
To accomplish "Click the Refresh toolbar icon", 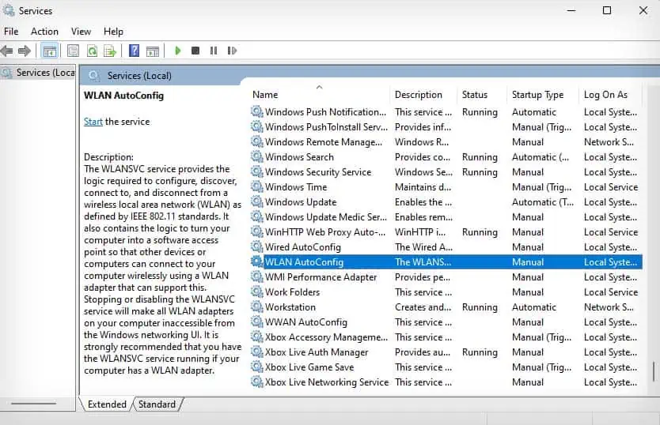I will pyautogui.click(x=92, y=51).
